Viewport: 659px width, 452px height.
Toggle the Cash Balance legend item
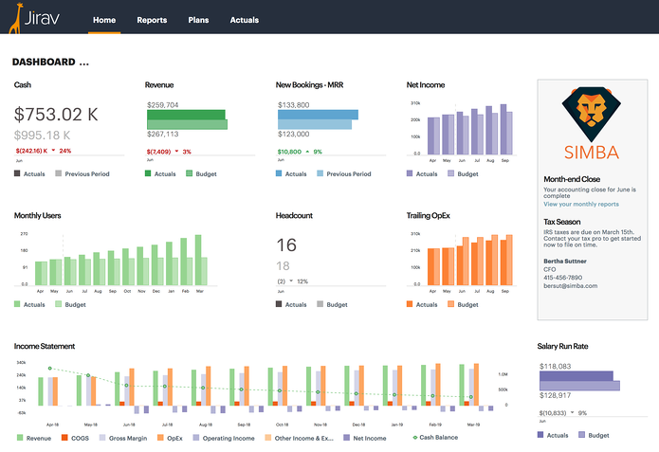[x=435, y=437]
